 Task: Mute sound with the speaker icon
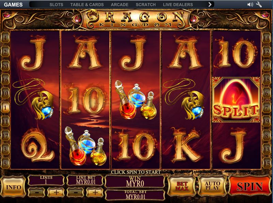click(250, 4)
